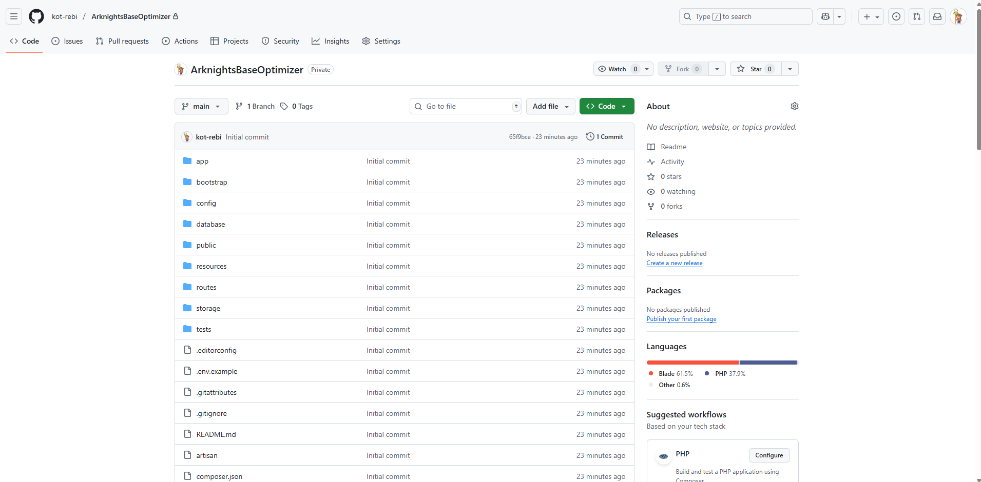Expand the Watch options dropdown arrow
The image size is (981, 482).
tap(647, 69)
